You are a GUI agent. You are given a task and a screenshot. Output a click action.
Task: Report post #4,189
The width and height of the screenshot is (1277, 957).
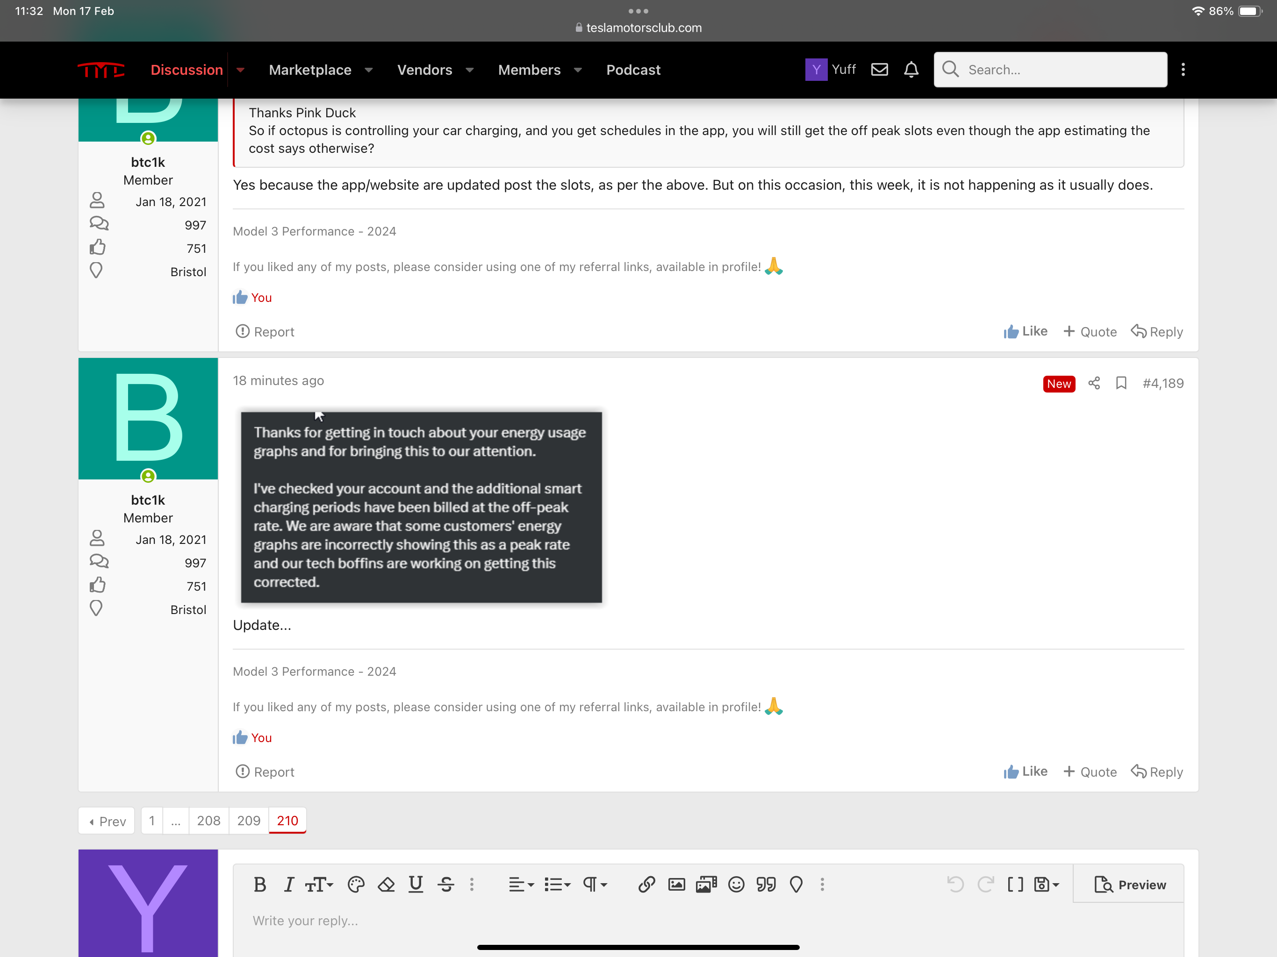265,771
